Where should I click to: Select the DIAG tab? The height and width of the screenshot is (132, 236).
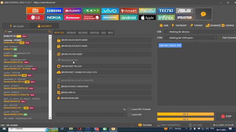[103, 33]
